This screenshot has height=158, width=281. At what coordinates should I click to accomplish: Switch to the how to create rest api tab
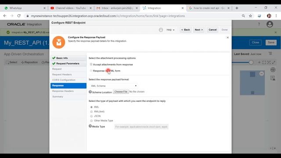click(209, 8)
